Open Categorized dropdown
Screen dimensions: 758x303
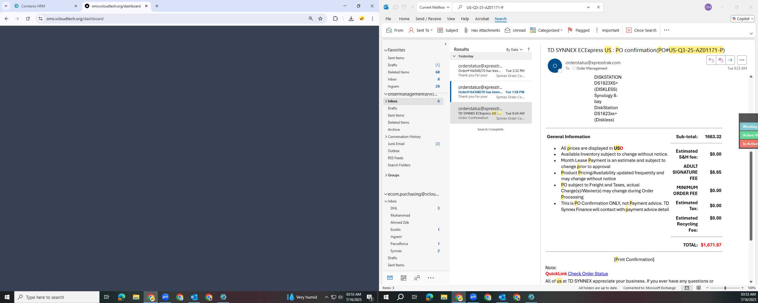[546, 30]
